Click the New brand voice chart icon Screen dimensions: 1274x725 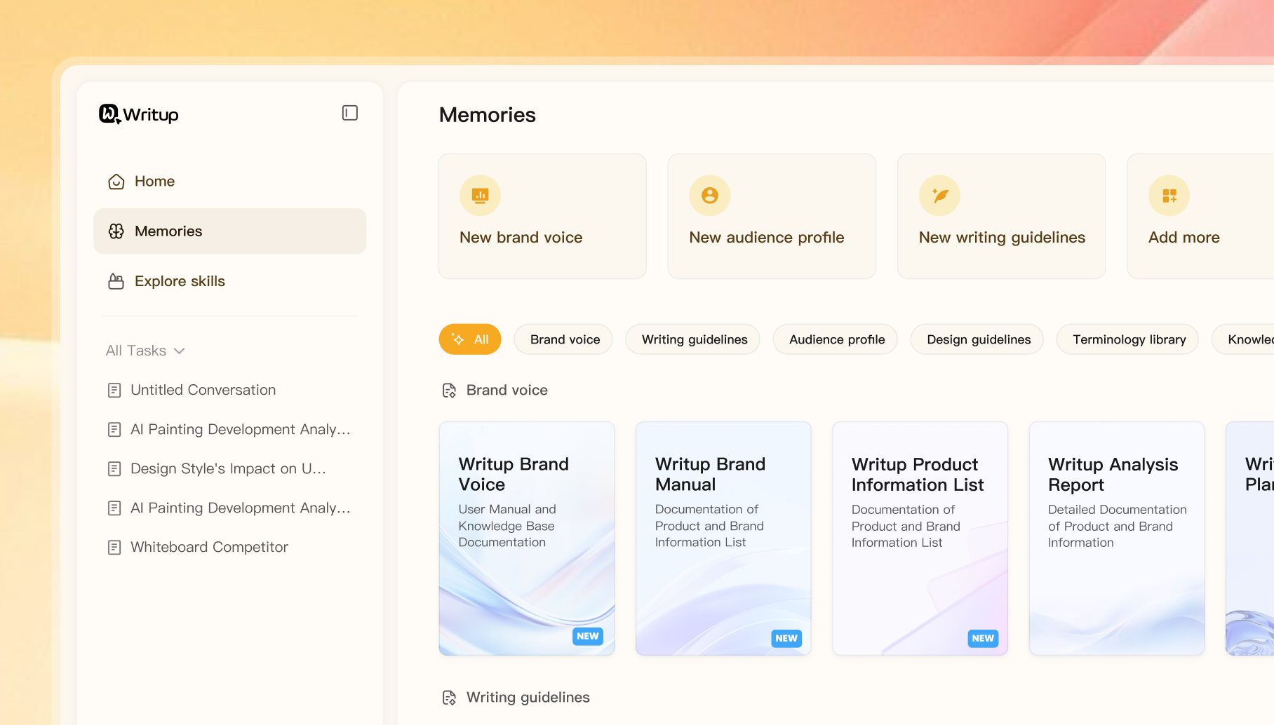[x=480, y=196]
